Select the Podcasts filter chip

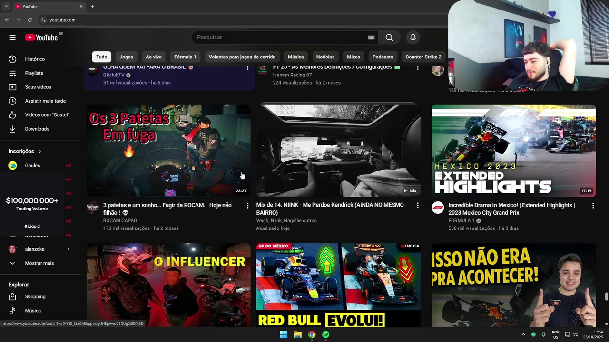click(383, 57)
